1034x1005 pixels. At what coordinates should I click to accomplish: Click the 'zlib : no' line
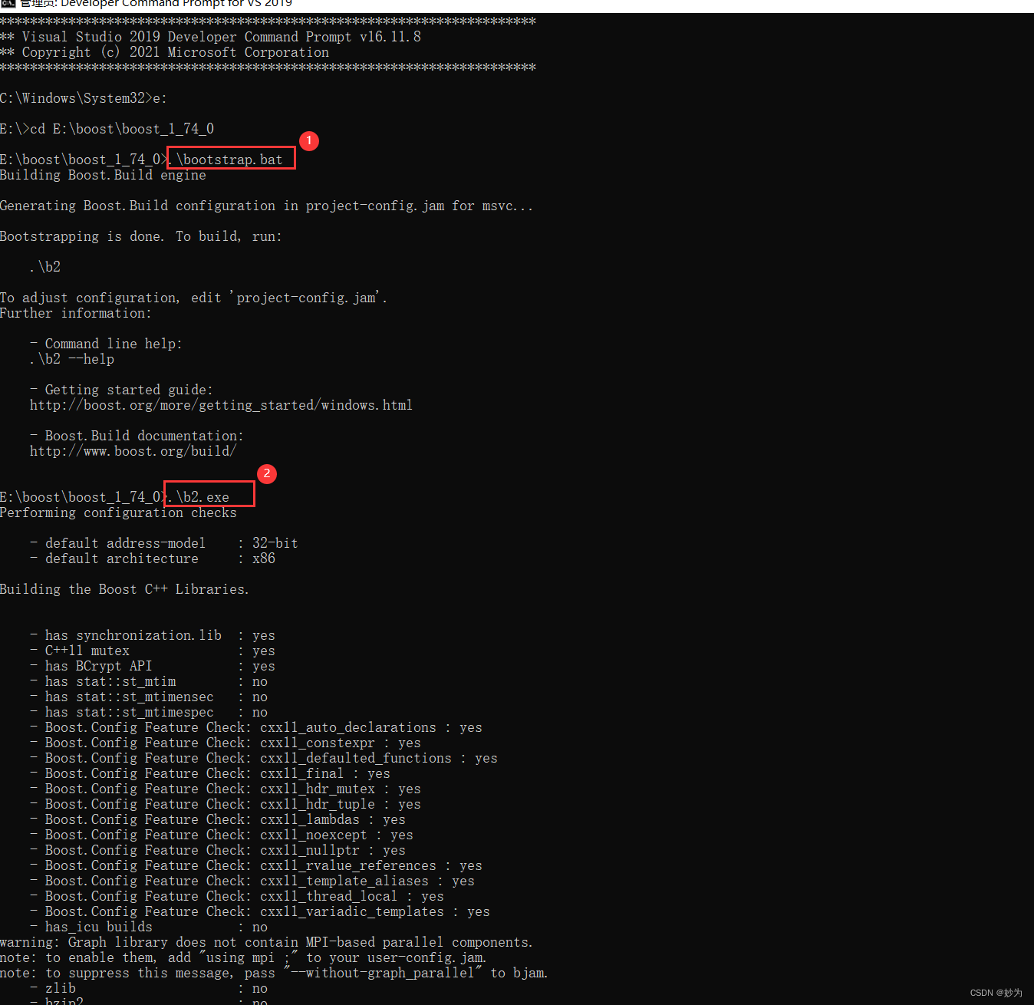click(x=149, y=988)
